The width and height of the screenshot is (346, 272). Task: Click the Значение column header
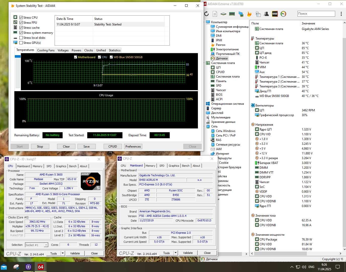coord(308,23)
